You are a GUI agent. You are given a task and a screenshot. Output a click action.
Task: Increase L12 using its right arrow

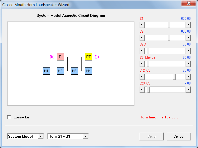tap(188, 77)
